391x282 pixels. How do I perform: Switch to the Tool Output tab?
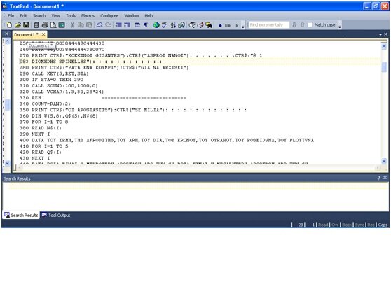tap(56, 216)
